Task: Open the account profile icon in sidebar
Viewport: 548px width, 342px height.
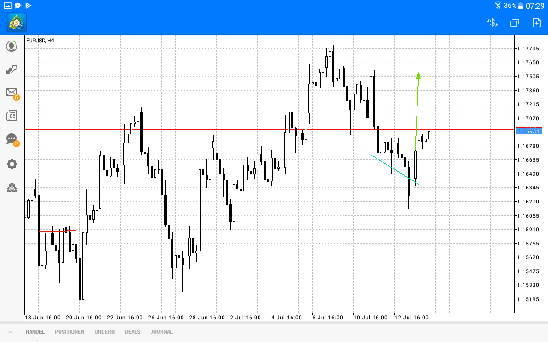Action: (12, 46)
